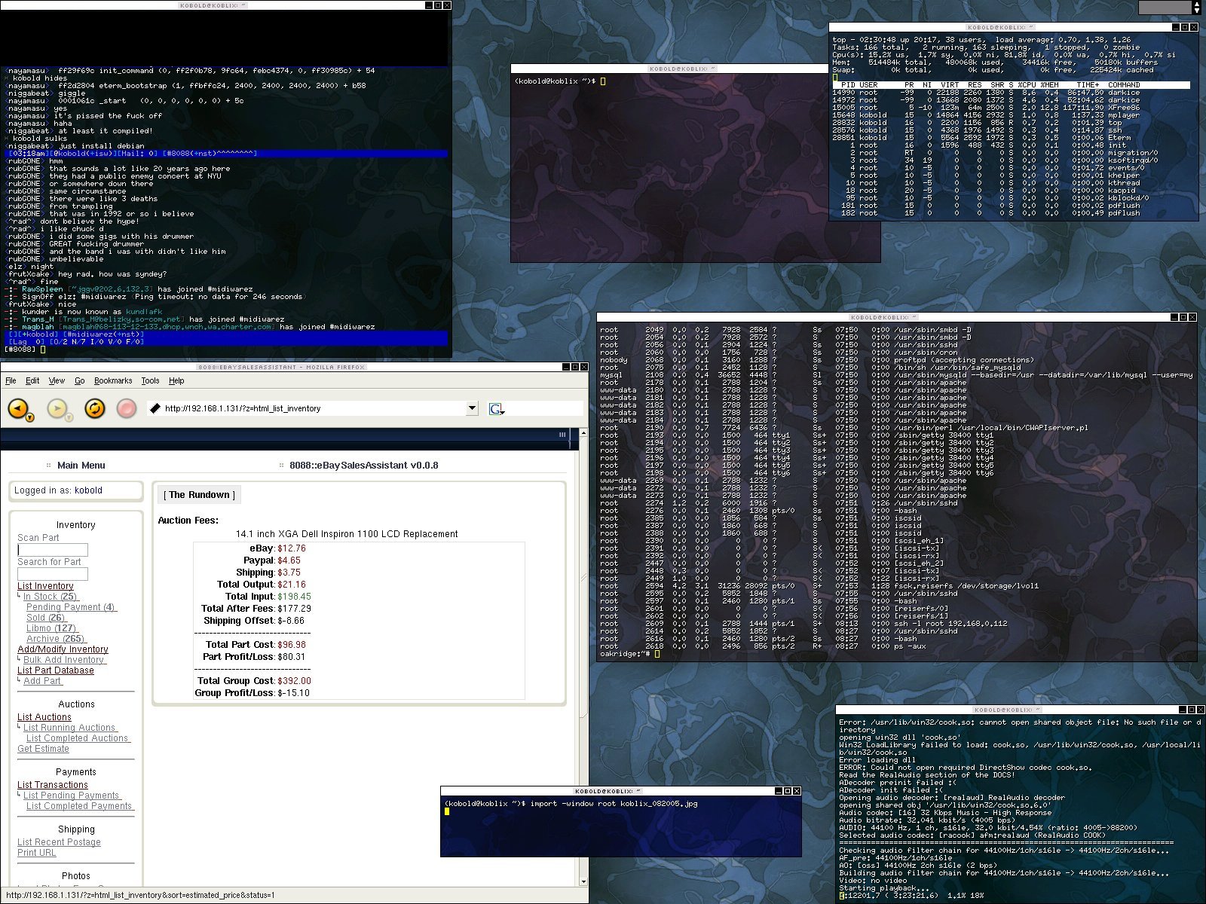The width and height of the screenshot is (1206, 904).
Task: Open the List Auctions link
Action: tap(44, 717)
